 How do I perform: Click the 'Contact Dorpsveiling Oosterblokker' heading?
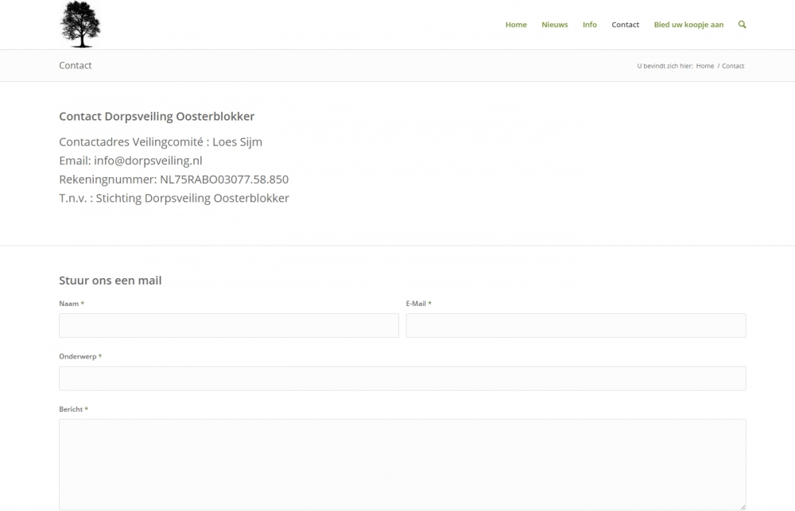pos(157,116)
